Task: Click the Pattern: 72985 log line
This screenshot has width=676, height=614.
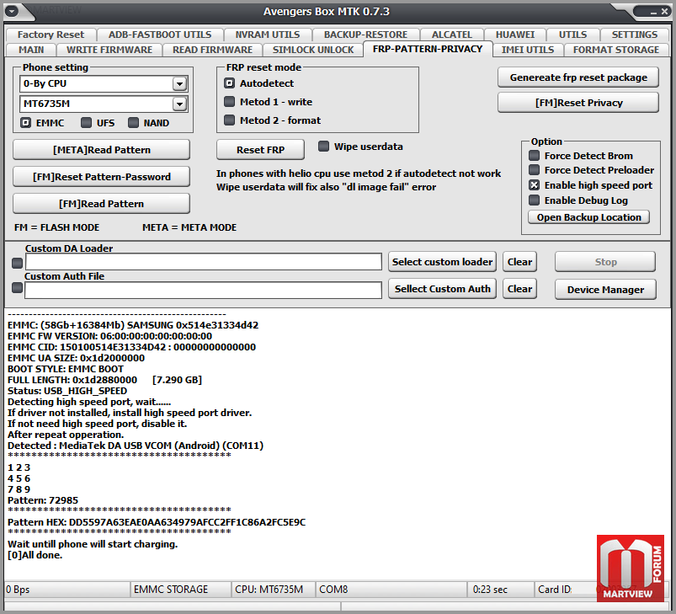Action: 43,500
